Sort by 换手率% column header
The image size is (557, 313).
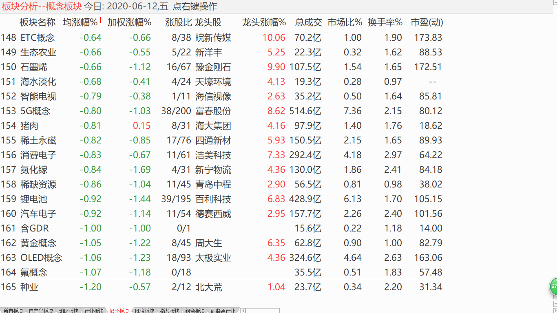pyautogui.click(x=385, y=22)
